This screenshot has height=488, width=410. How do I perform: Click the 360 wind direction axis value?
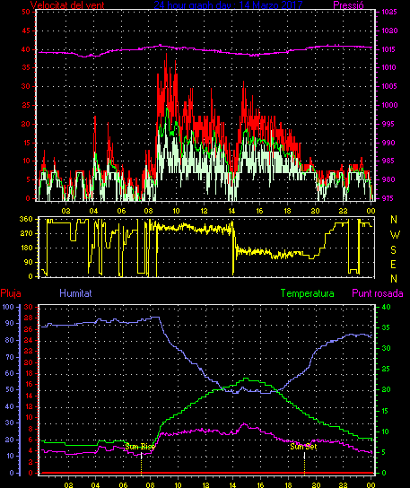pos(26,219)
